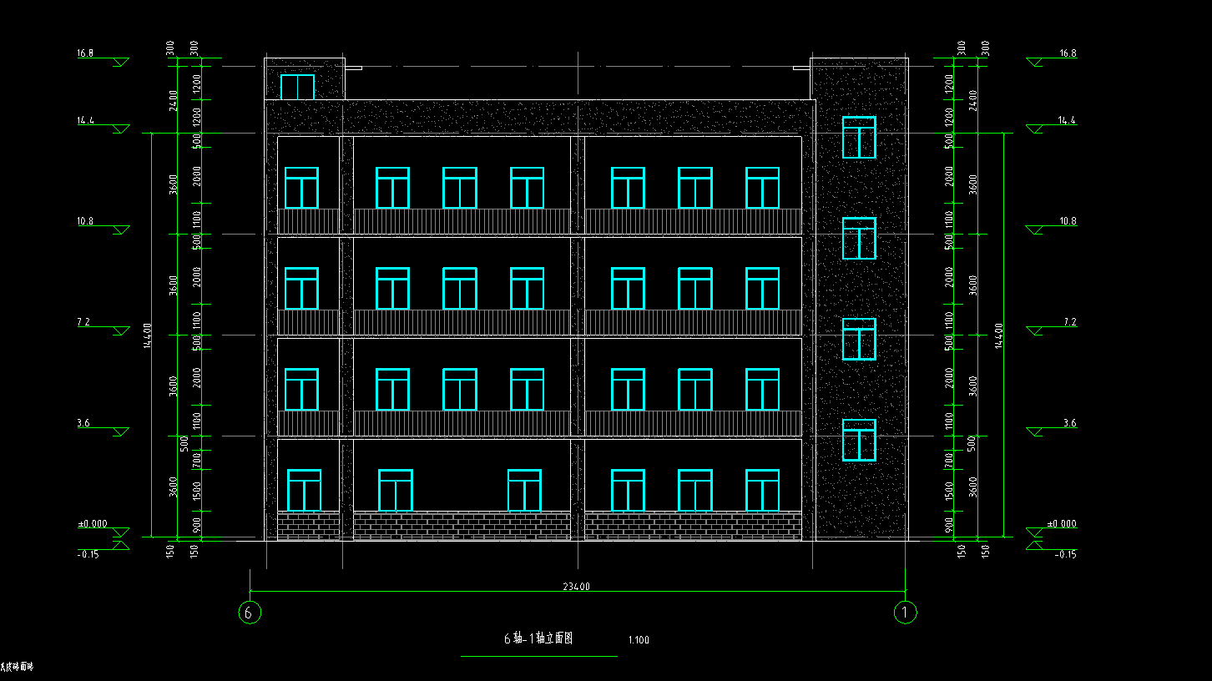
Task: Click the right-side 14.4 elevation label
Action: (x=1068, y=121)
